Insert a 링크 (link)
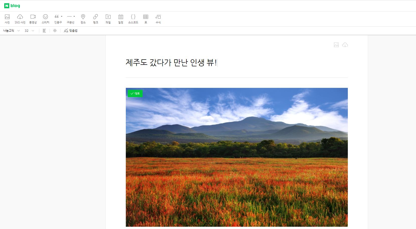The image size is (416, 229). coord(95,19)
